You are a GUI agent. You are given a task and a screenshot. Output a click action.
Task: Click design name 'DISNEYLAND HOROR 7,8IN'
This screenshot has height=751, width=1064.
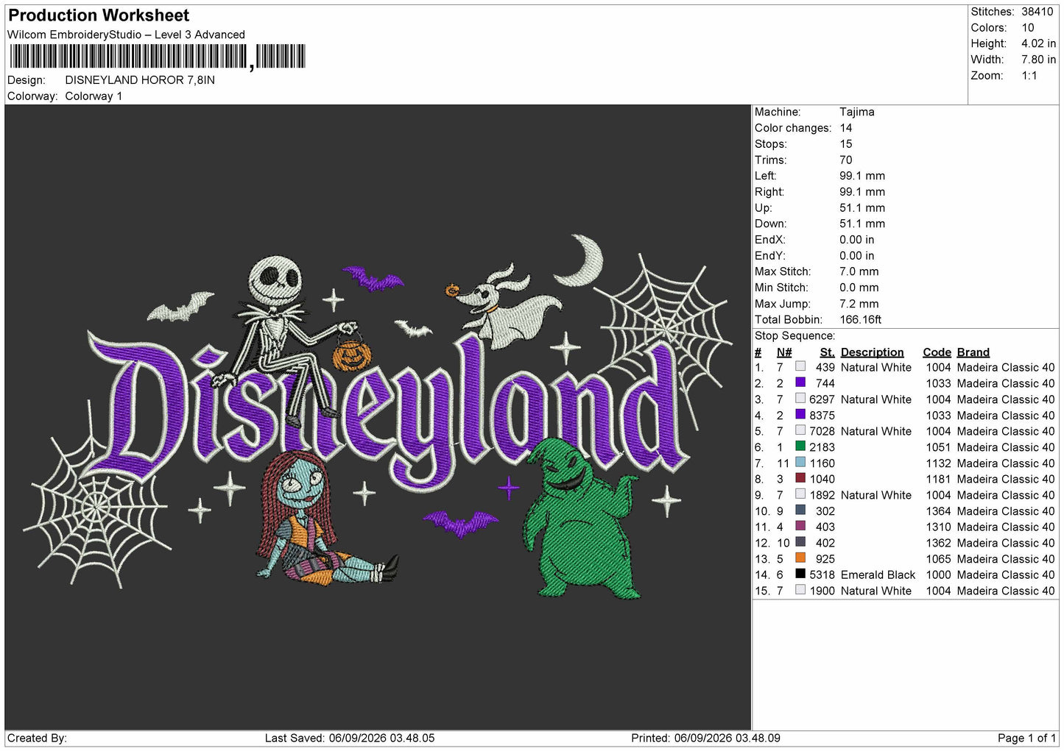pyautogui.click(x=140, y=80)
